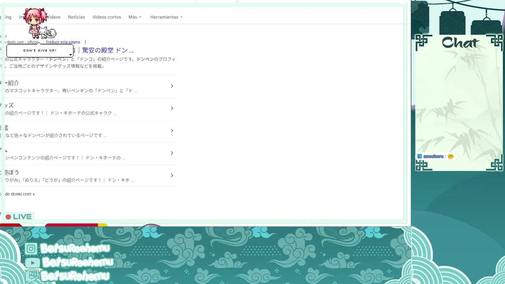Click the pink-haired pixel character sprite
Screen dimensions: 505x284
[36, 23]
